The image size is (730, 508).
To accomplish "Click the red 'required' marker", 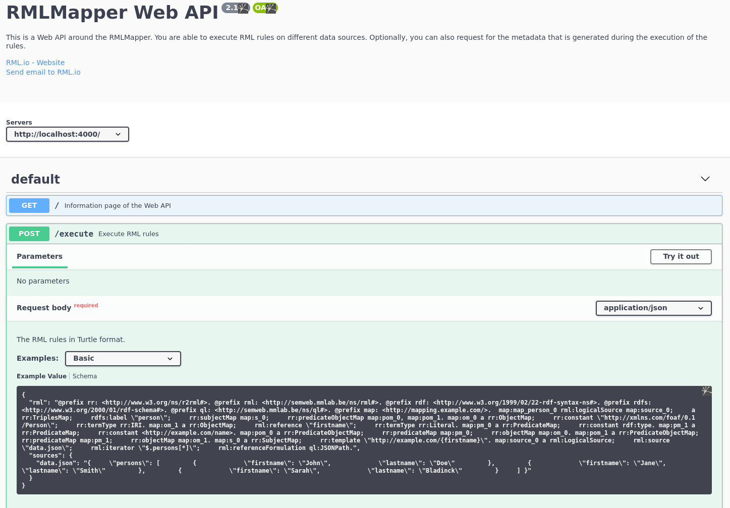I will pyautogui.click(x=86, y=305).
